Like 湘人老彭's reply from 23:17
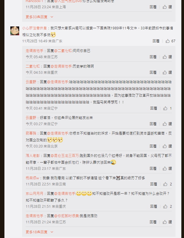 point(167,168)
